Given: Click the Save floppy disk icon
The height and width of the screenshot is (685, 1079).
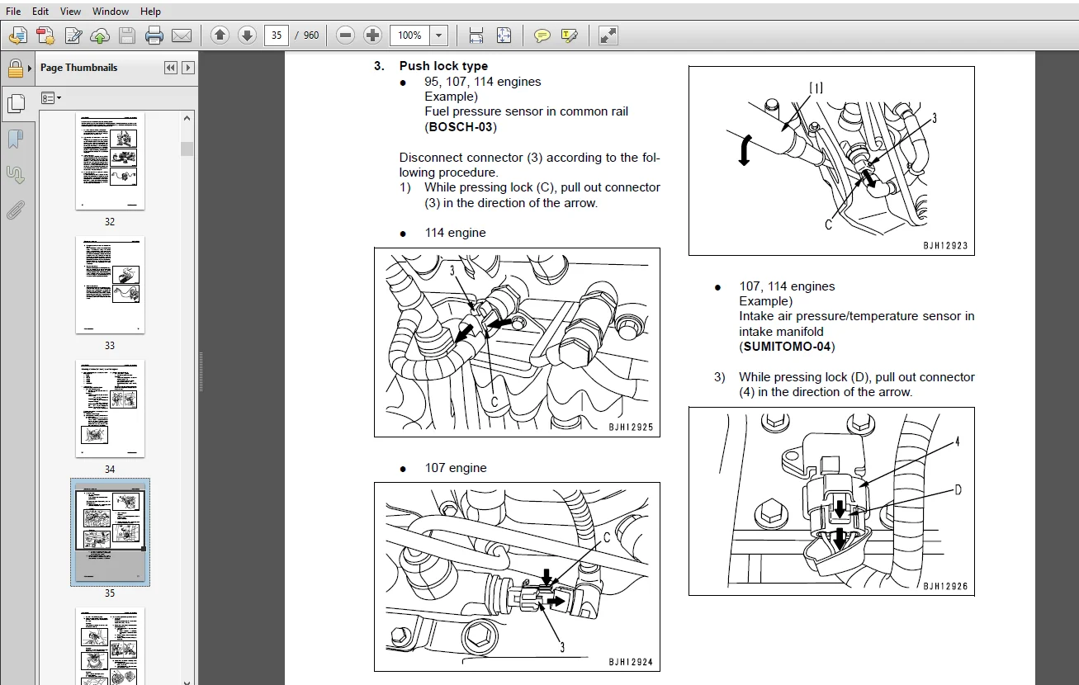Looking at the screenshot, I should tap(126, 35).
